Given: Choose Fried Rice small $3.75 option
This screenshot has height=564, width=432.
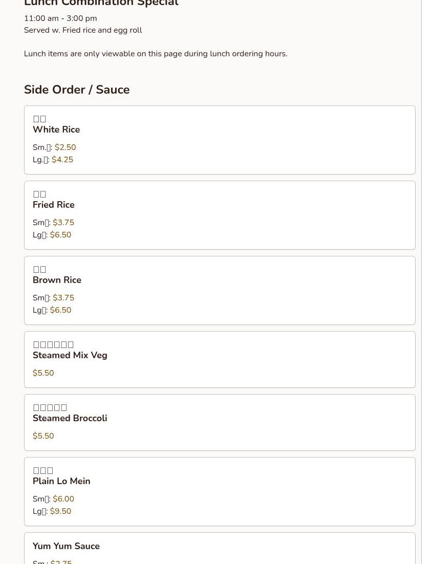Looking at the screenshot, I should pyautogui.click(x=63, y=223).
